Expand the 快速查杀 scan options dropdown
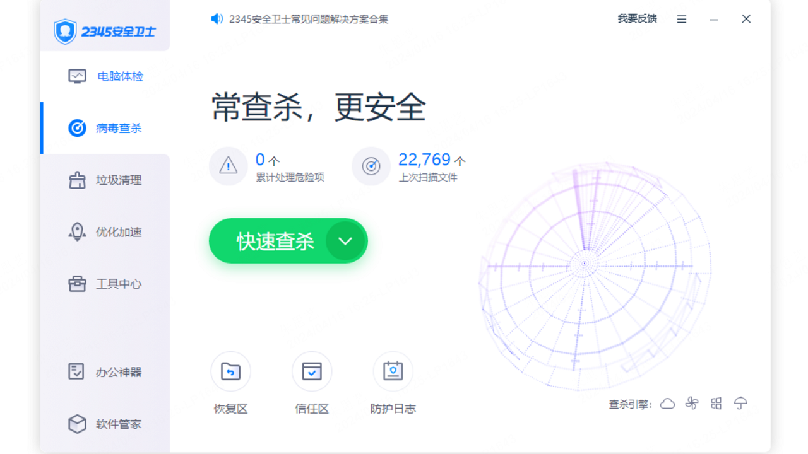The height and width of the screenshot is (454, 808). point(345,241)
